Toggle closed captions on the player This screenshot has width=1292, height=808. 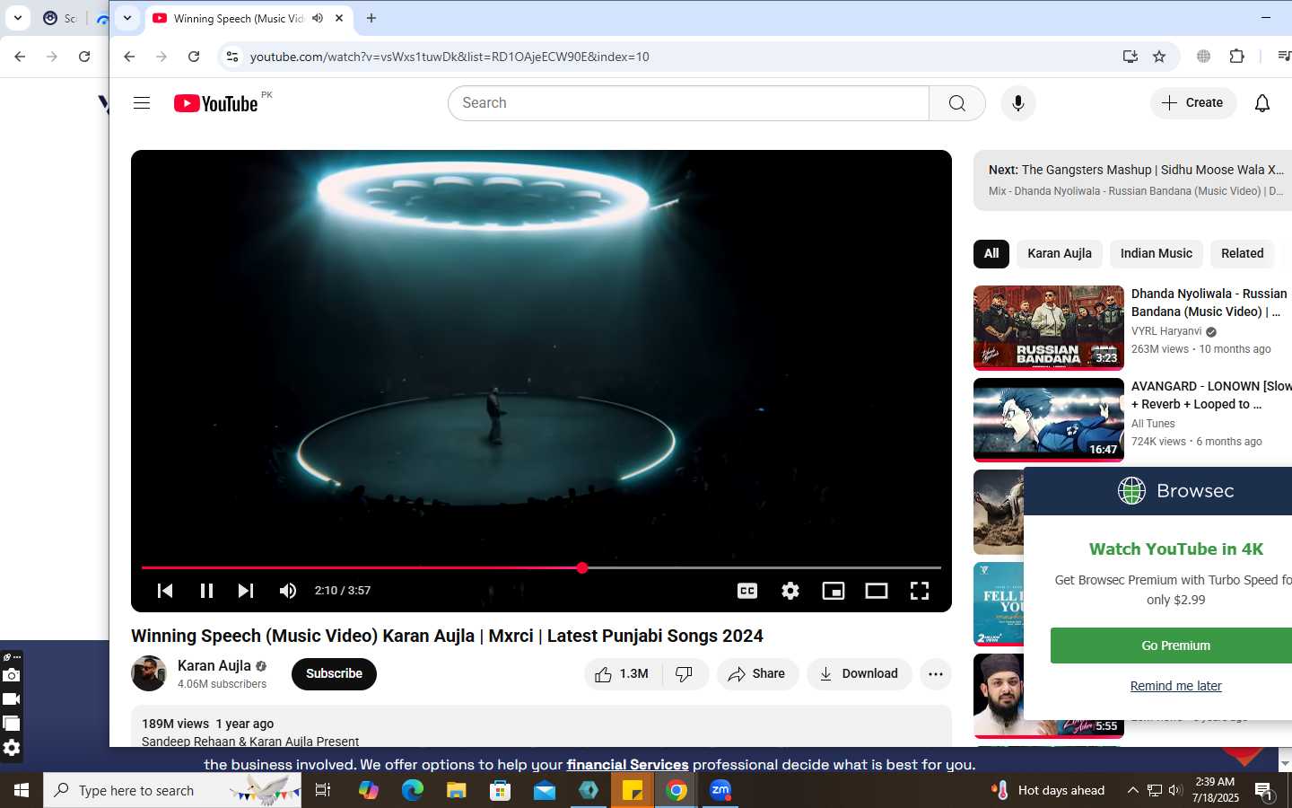pos(747,591)
